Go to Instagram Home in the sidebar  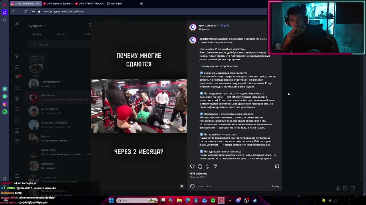click(17, 56)
